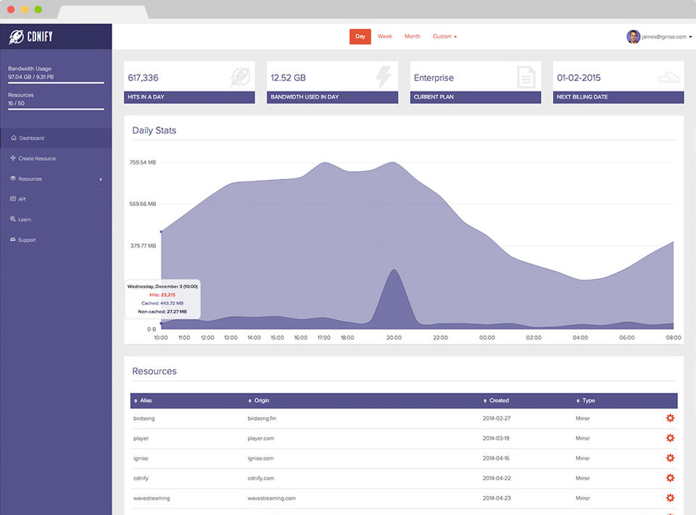Switch to the Week view

(x=385, y=36)
